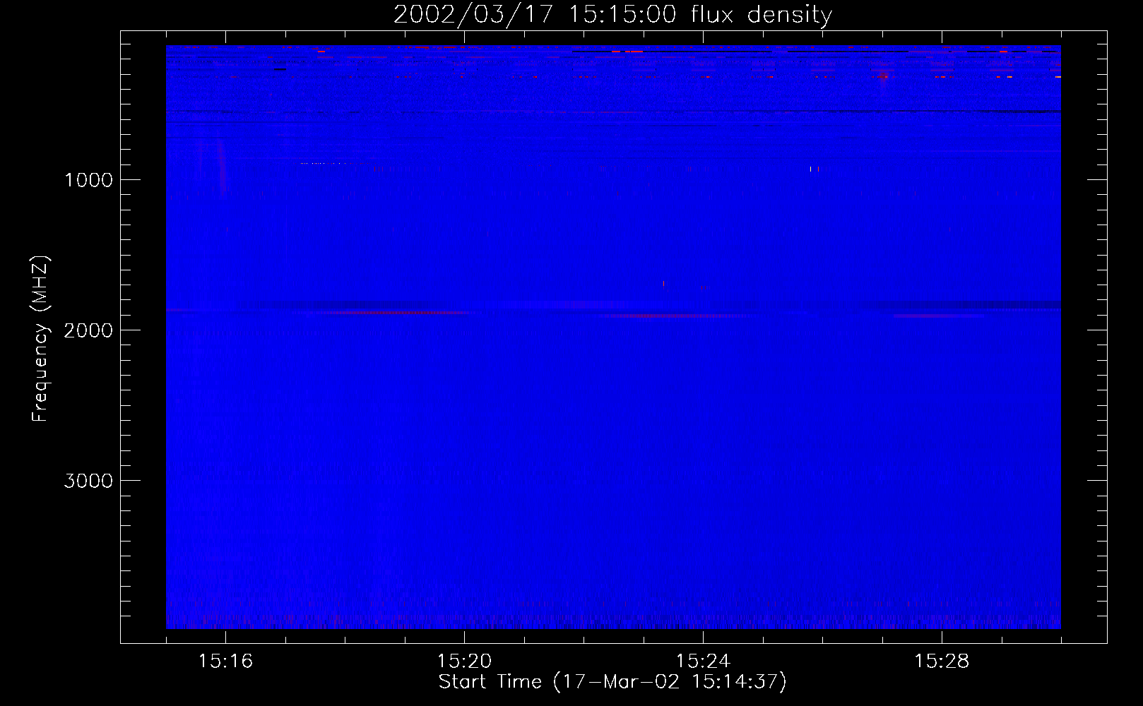Click the 15:28 time axis label
Image resolution: width=1143 pixels, height=706 pixels.
point(942,662)
